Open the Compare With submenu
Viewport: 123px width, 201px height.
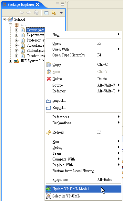[x=83, y=159]
